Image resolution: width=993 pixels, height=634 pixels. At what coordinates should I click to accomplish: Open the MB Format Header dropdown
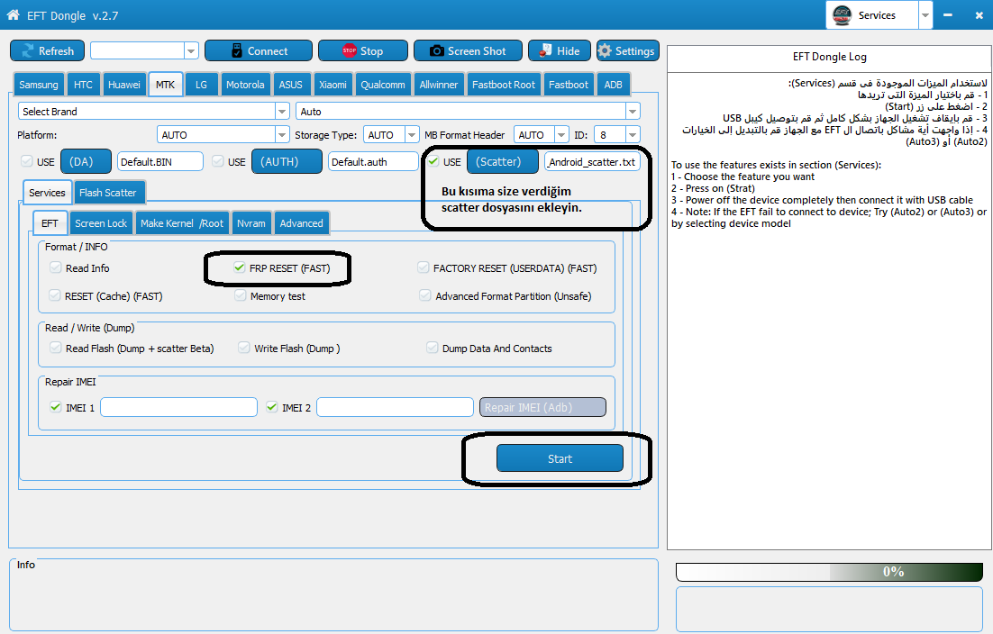[561, 135]
